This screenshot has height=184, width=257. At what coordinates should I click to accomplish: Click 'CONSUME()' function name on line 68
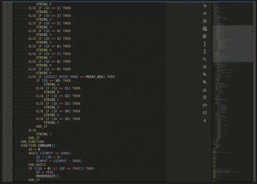click(x=47, y=145)
